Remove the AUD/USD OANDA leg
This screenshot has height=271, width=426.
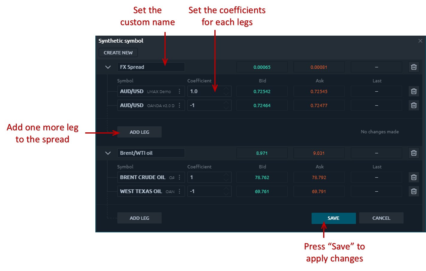click(x=413, y=105)
